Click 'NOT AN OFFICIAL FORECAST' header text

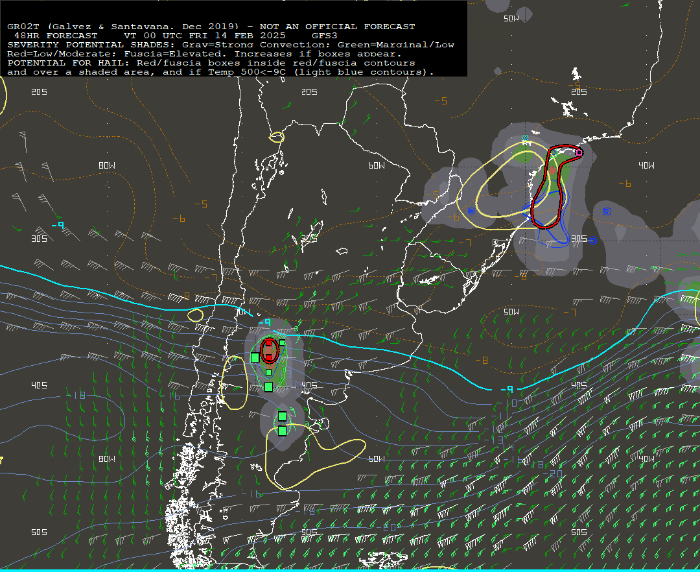coord(337,27)
